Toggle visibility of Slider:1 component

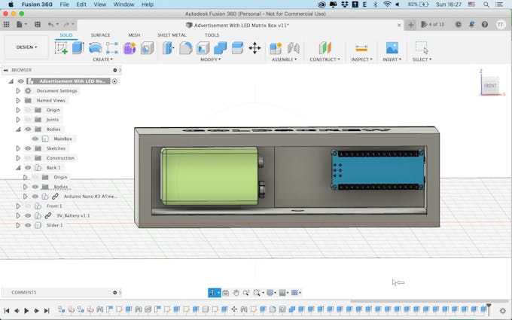click(27, 225)
